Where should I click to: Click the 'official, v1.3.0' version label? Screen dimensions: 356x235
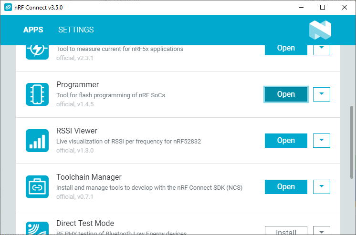[x=75, y=151]
